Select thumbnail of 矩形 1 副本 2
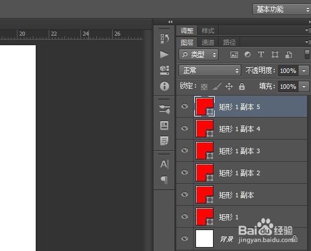This screenshot has width=311, height=251. [x=205, y=172]
